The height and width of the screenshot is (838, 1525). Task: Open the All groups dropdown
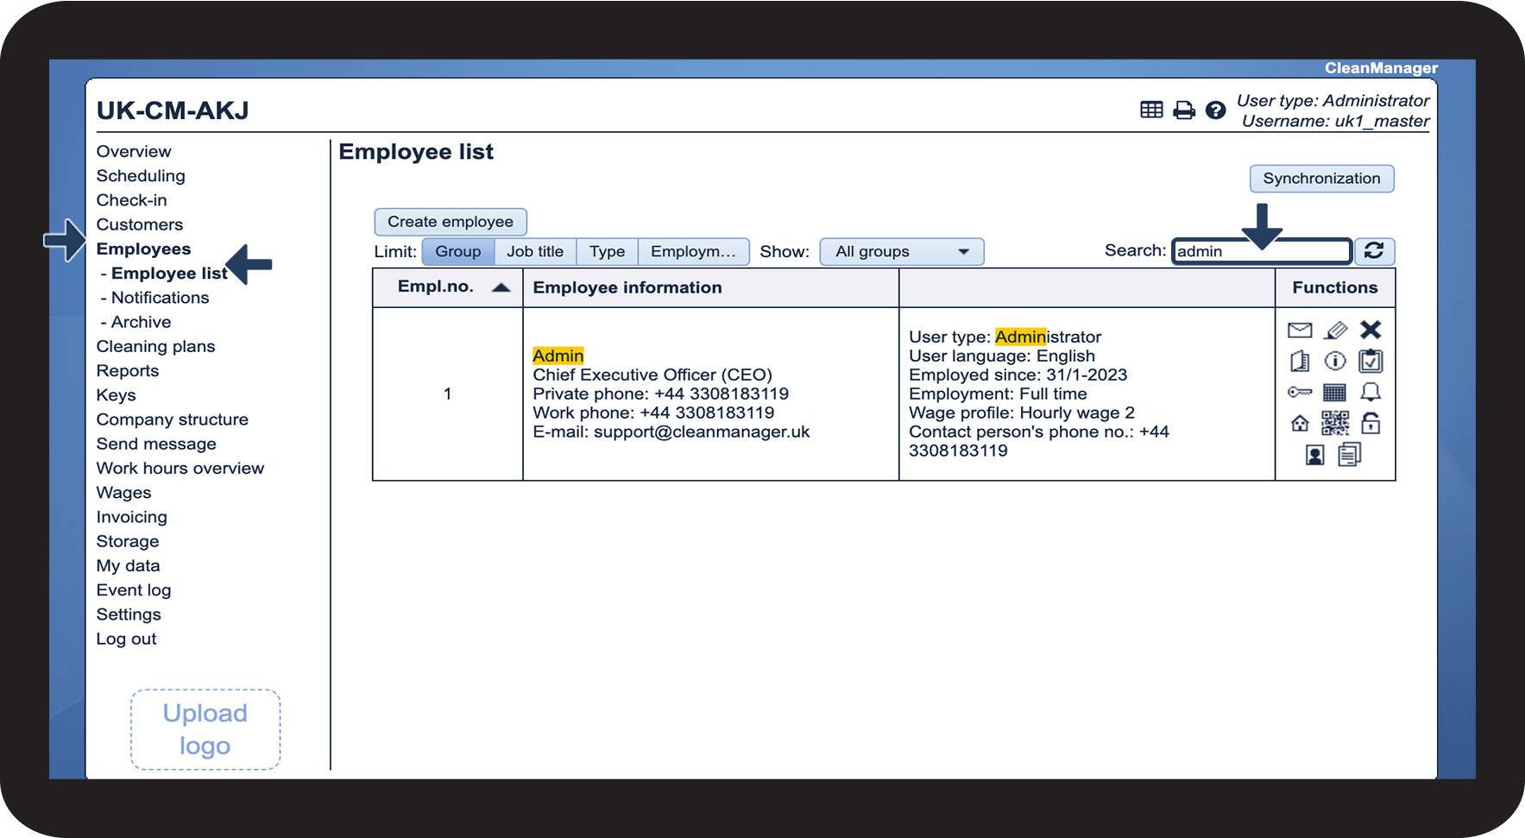[902, 251]
